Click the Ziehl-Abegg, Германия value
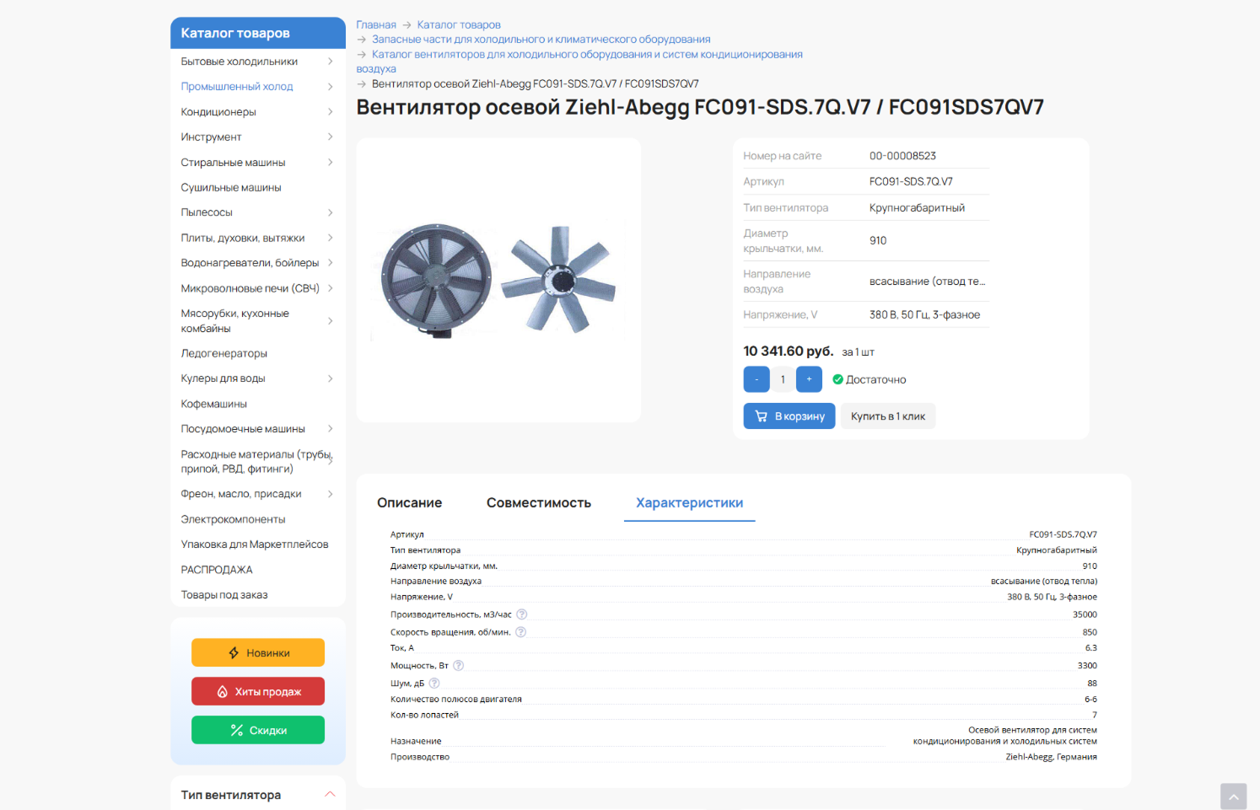This screenshot has width=1260, height=810. click(x=1051, y=757)
